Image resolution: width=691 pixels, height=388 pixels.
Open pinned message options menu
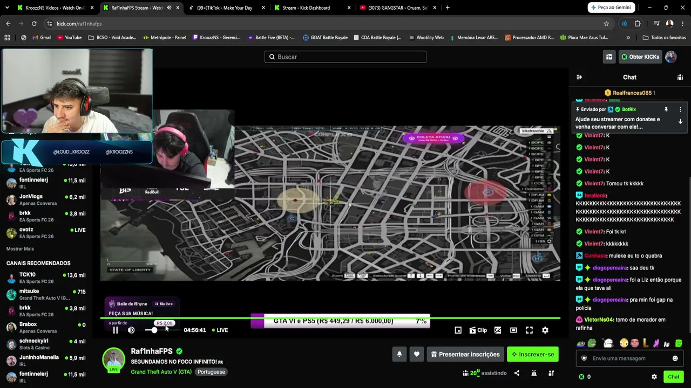tap(680, 109)
